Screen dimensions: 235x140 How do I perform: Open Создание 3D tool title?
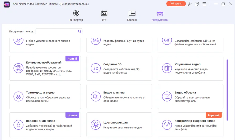pos(112,64)
